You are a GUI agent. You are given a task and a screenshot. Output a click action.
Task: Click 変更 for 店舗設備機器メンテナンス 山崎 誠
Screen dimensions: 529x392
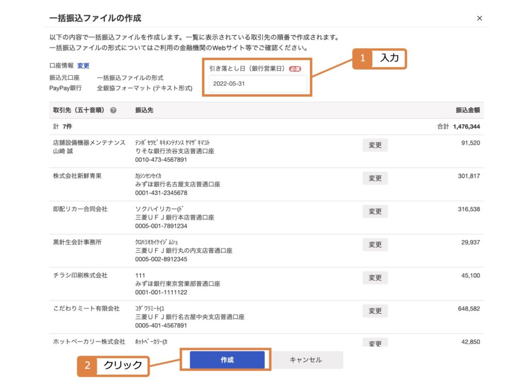(x=375, y=145)
